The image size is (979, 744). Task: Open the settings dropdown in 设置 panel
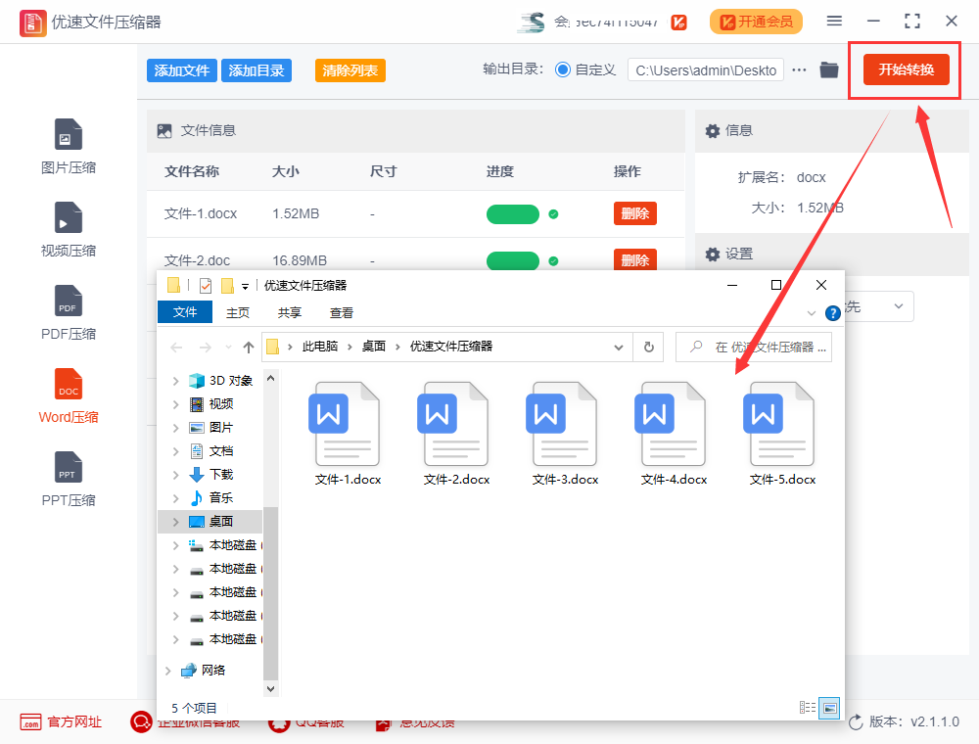pos(899,305)
